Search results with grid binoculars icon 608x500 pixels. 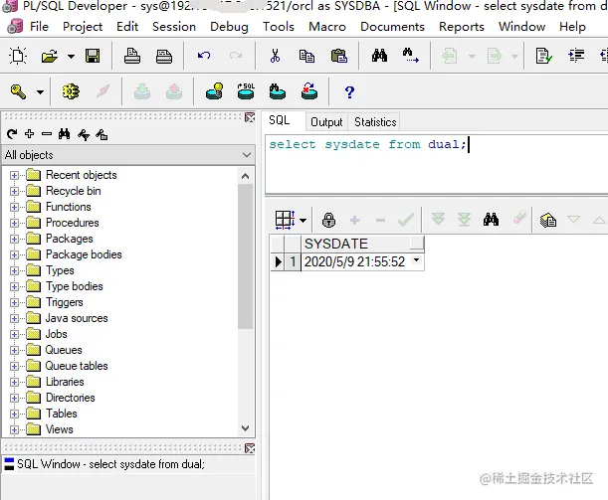pyautogui.click(x=491, y=220)
